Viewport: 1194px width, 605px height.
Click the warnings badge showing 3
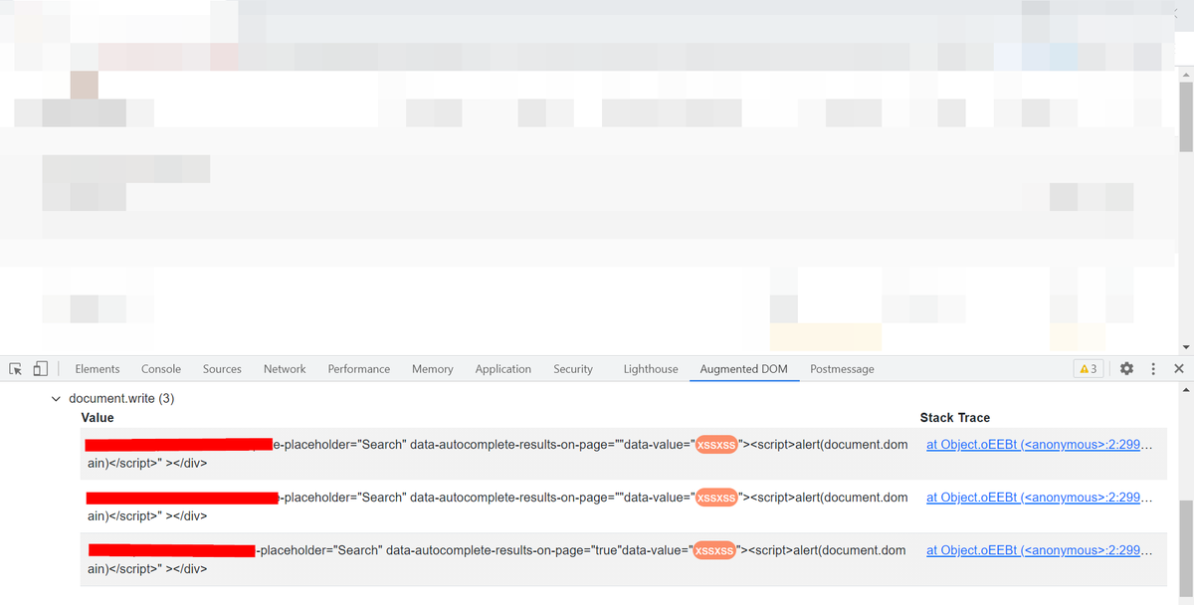click(x=1089, y=368)
